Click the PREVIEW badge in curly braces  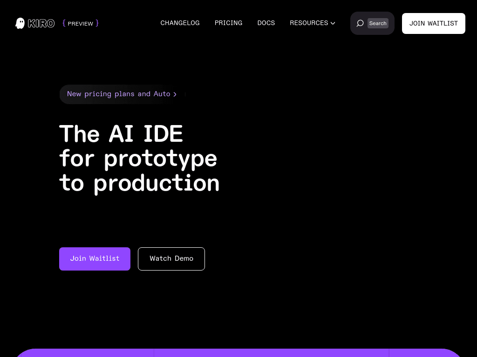click(x=81, y=23)
